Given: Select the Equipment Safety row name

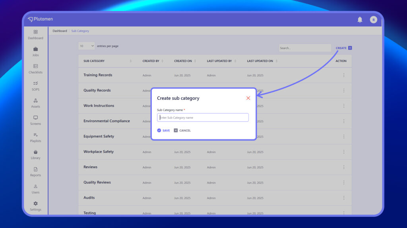Looking at the screenshot, I should [99, 136].
